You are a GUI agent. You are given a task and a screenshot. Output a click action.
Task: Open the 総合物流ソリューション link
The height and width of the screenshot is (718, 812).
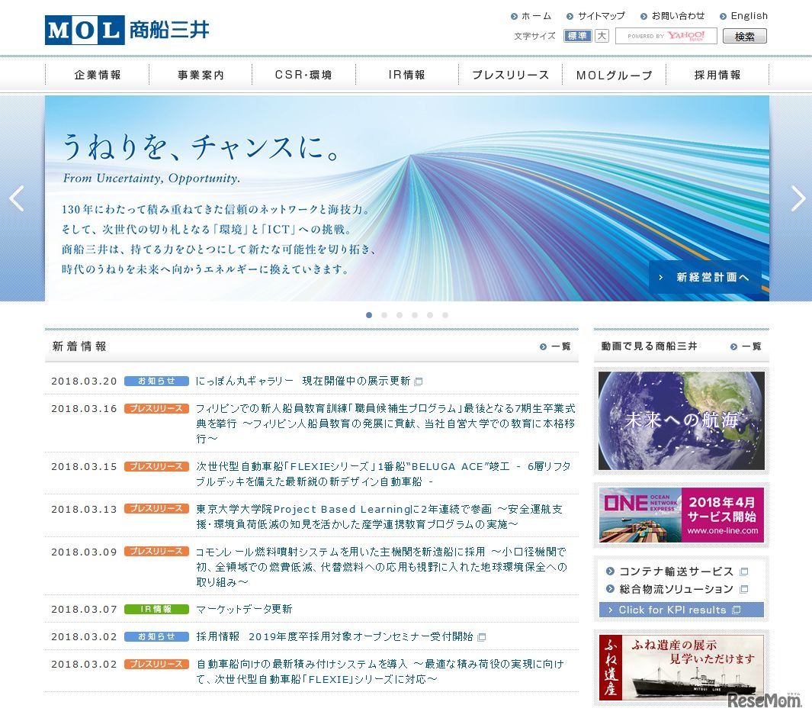click(x=676, y=589)
